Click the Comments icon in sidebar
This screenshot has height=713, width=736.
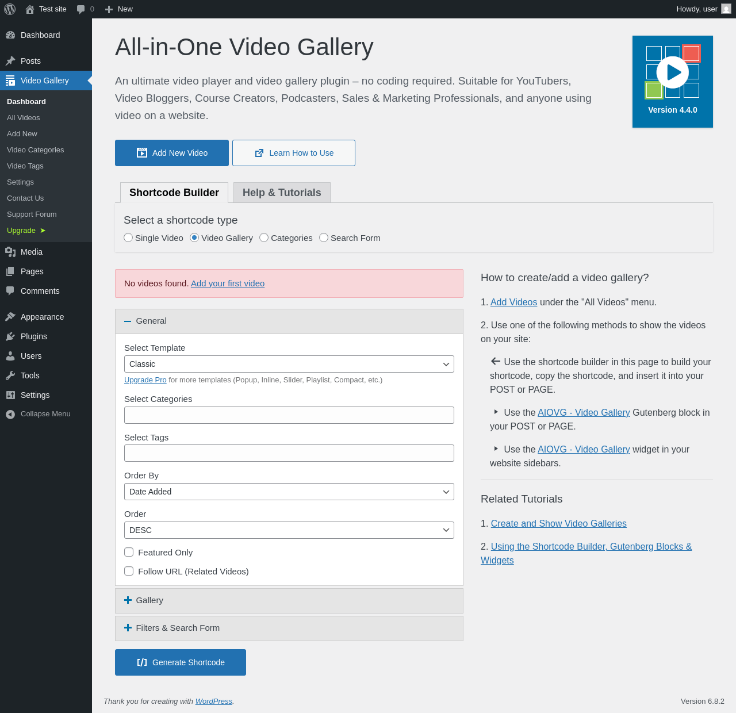click(10, 291)
